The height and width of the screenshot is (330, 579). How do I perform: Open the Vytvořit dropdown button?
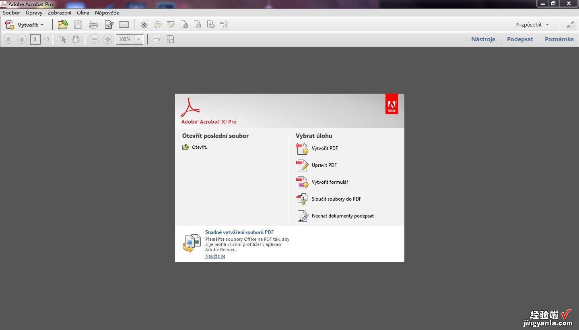tap(24, 25)
